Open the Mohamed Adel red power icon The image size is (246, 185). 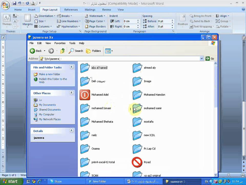(x=85, y=95)
